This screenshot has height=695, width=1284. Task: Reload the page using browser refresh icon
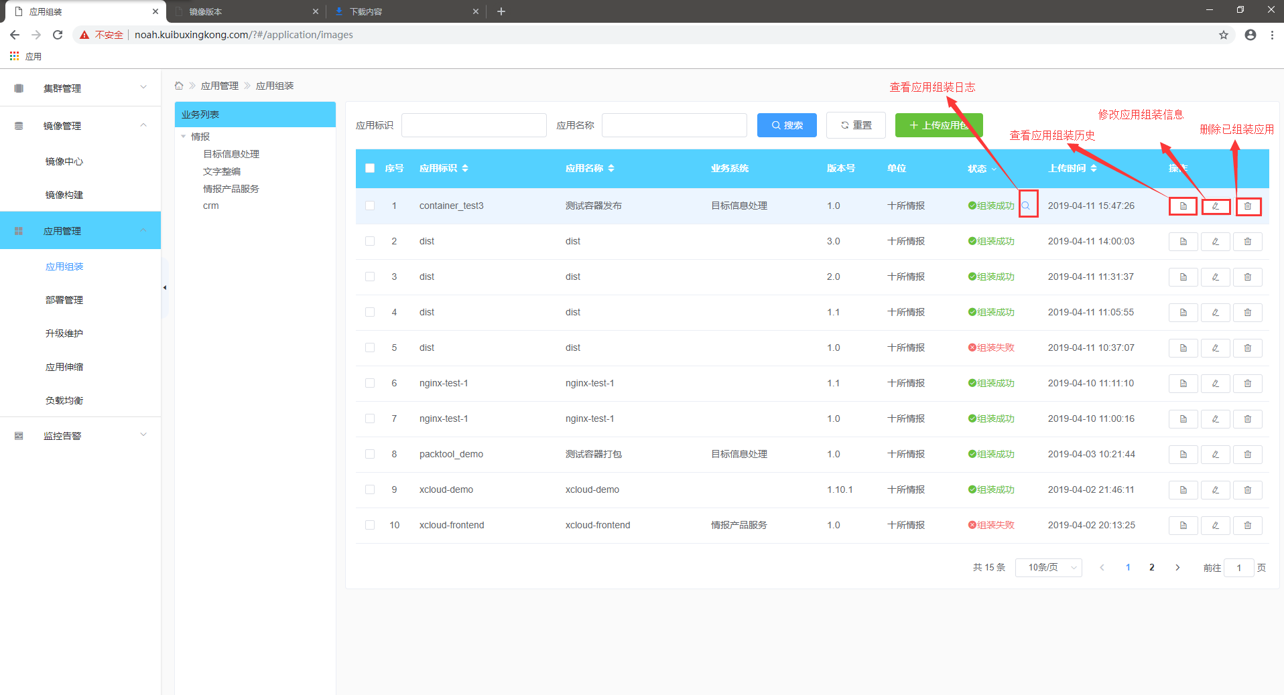coord(58,35)
